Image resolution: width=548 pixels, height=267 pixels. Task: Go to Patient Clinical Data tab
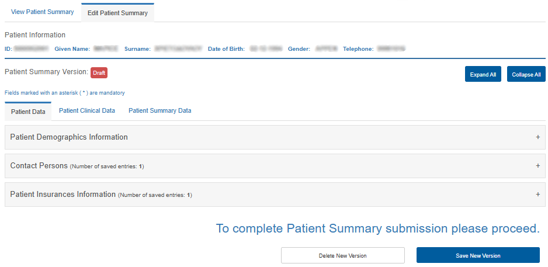pos(87,111)
